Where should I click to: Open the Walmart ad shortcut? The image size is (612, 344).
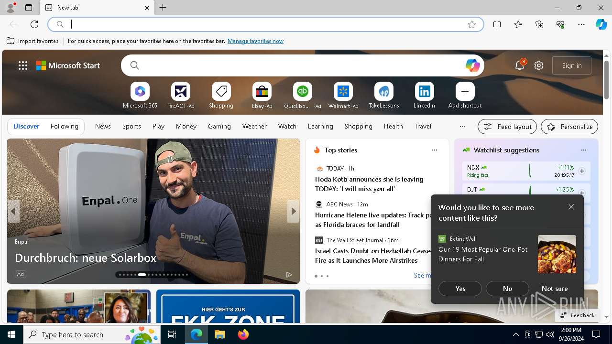(x=343, y=96)
